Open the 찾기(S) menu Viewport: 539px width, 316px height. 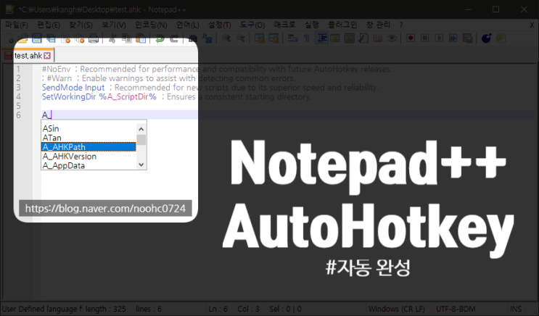pos(81,25)
